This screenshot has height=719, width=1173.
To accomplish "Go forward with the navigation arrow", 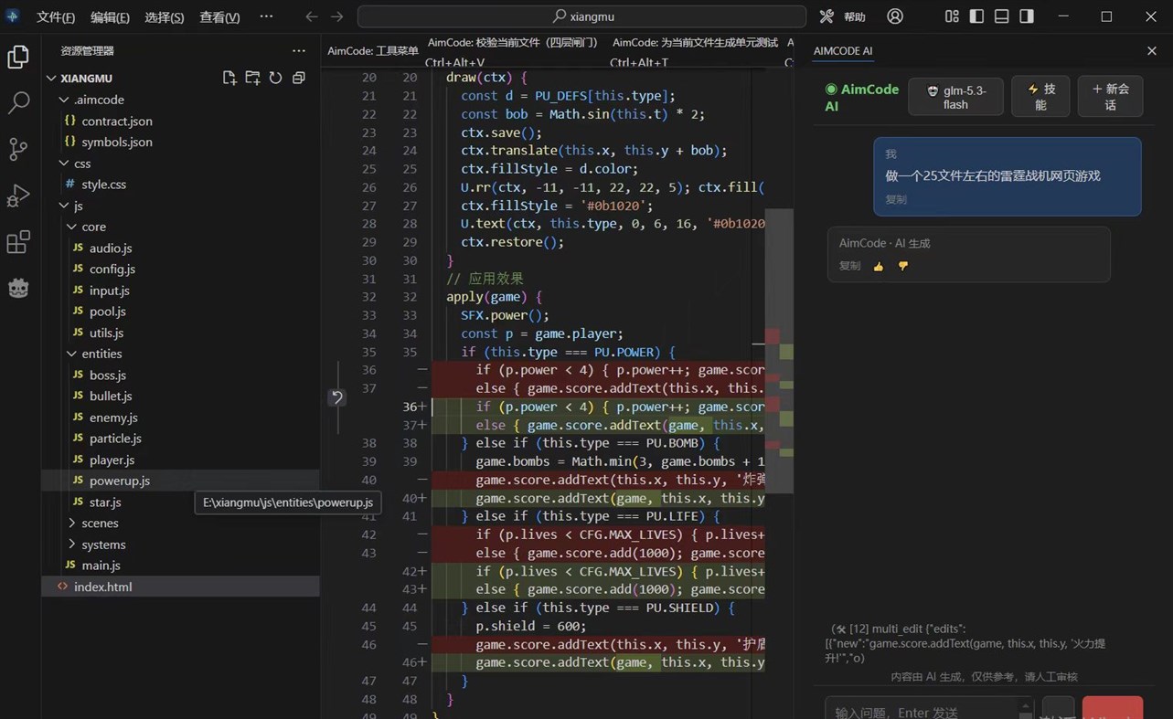I will coord(337,16).
